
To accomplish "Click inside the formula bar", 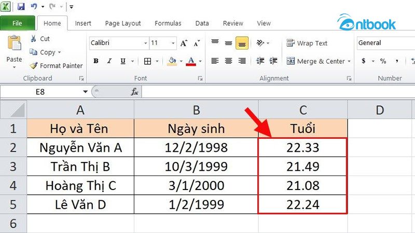I will [278, 92].
